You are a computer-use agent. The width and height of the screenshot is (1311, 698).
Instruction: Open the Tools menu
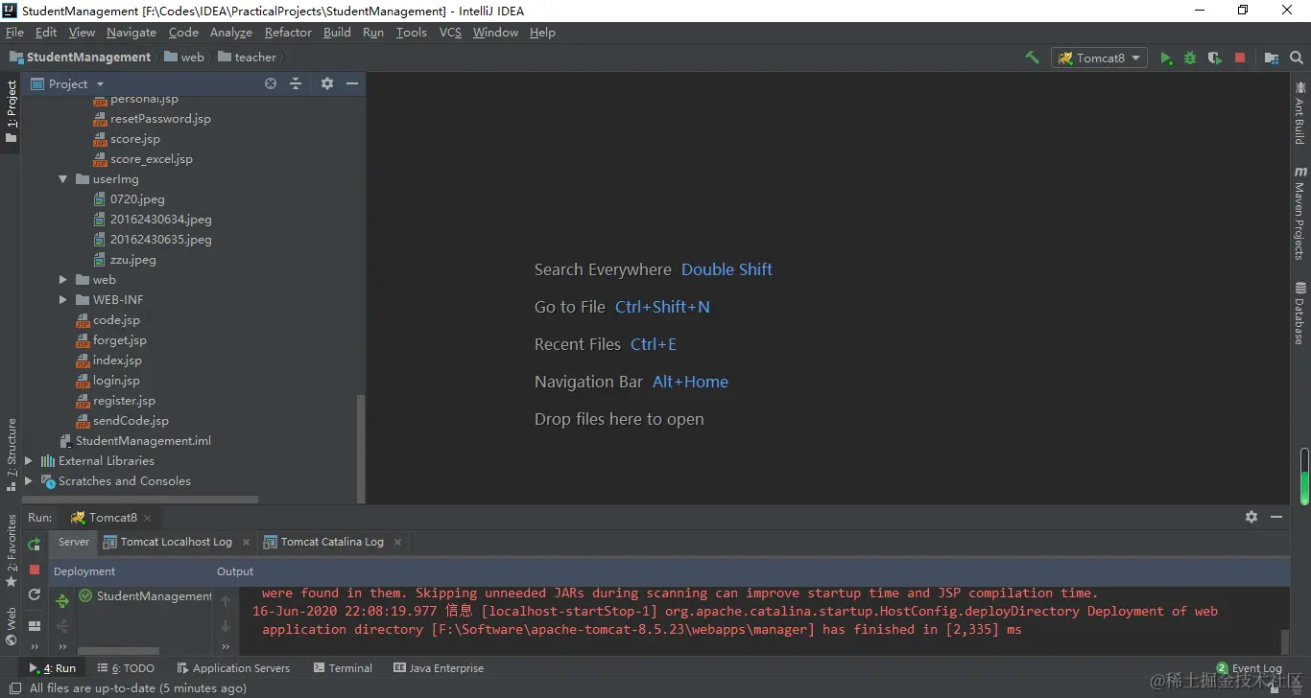coord(411,32)
